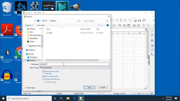Sort file list by Name column
This screenshot has width=180, height=101.
48,29
